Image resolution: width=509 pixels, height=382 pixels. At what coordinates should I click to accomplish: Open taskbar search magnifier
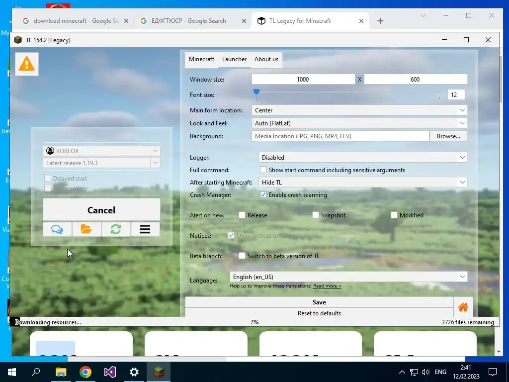click(36, 372)
